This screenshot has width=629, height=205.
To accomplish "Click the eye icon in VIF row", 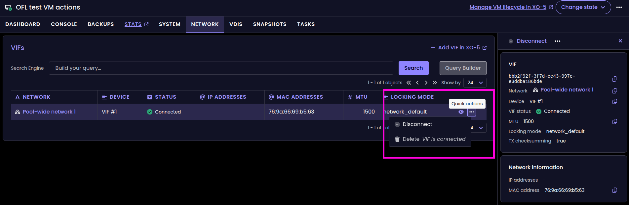I will pyautogui.click(x=461, y=112).
